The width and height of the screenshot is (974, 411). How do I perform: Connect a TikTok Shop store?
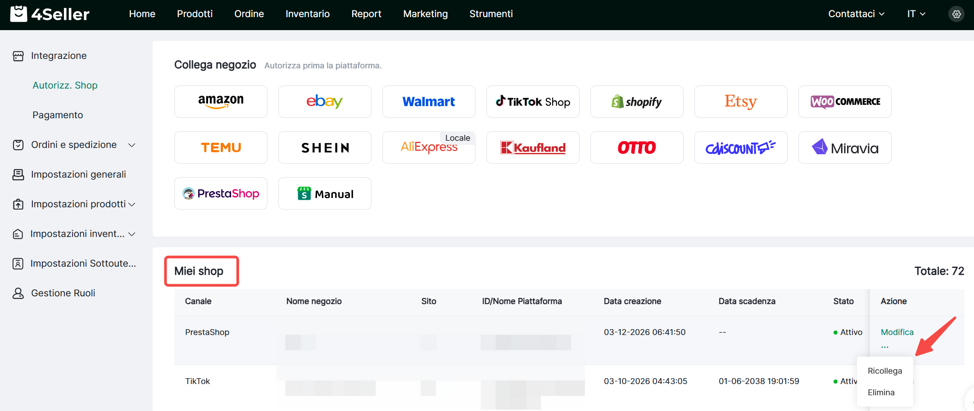[x=533, y=102]
